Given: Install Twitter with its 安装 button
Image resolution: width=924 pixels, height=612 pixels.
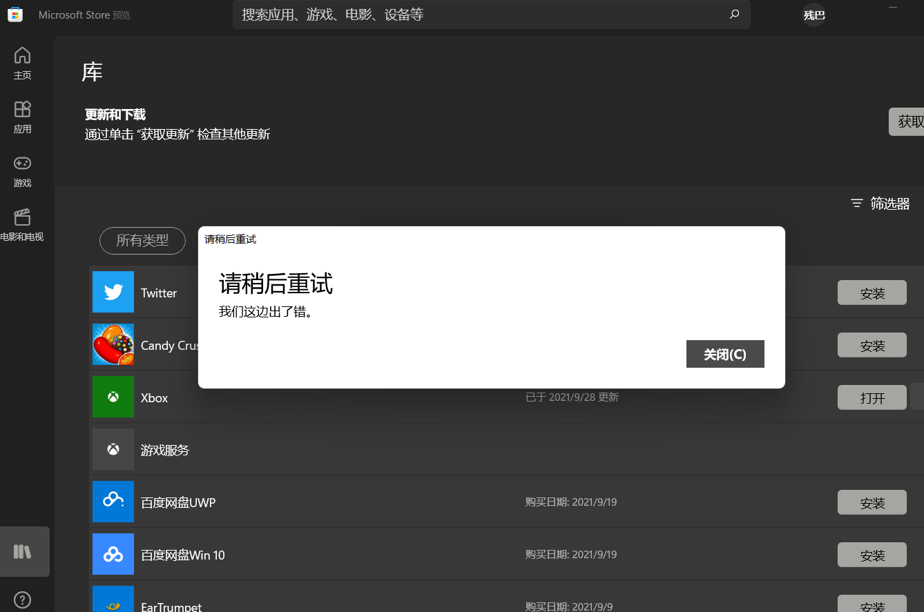Looking at the screenshot, I should pyautogui.click(x=872, y=293).
